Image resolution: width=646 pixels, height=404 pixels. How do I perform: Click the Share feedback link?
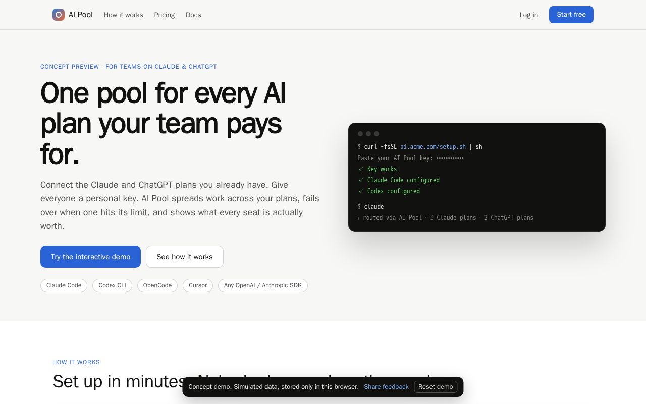(x=387, y=387)
